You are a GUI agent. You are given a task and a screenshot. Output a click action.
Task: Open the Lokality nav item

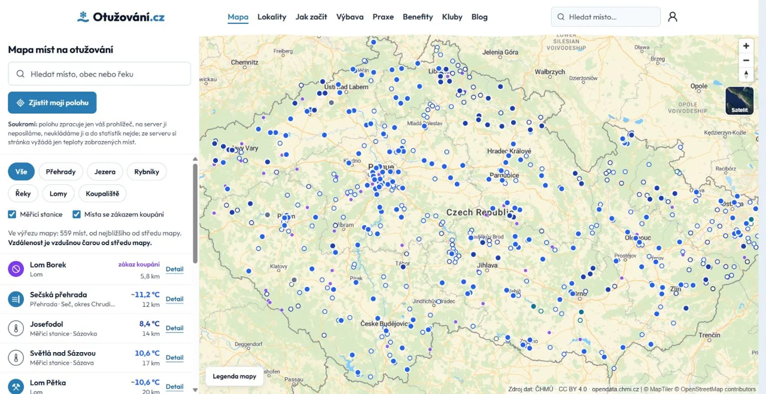pyautogui.click(x=272, y=17)
